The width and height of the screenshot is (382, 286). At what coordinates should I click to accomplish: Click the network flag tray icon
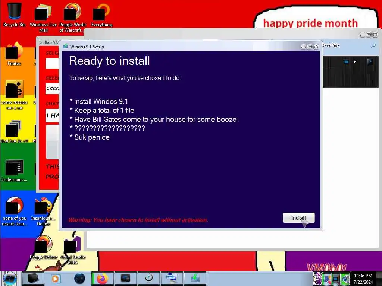click(326, 279)
